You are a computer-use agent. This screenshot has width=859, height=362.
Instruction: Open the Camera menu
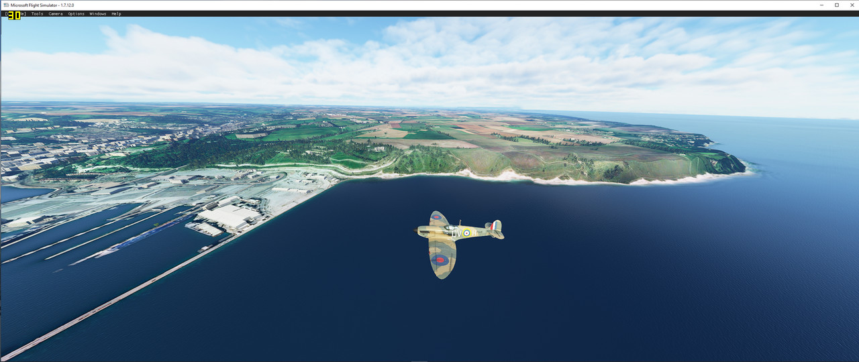point(56,13)
